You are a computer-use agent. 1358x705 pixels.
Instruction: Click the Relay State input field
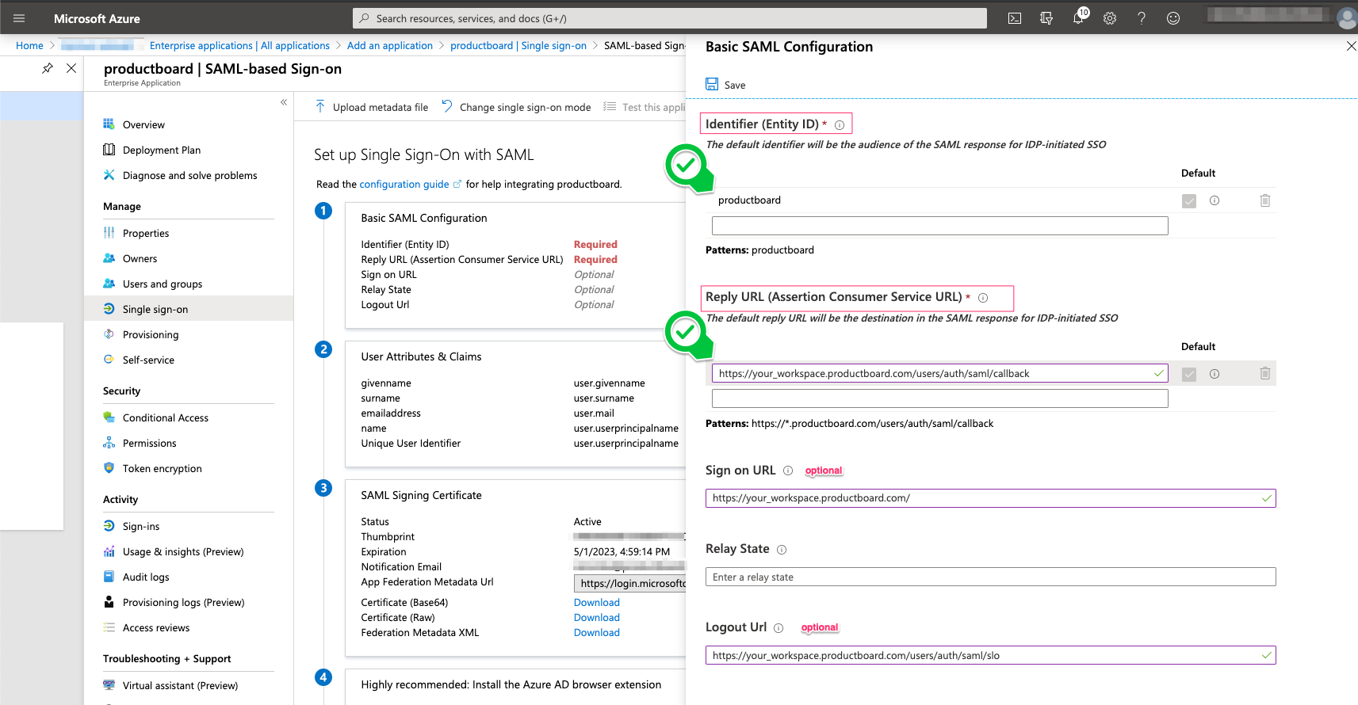pos(990,577)
